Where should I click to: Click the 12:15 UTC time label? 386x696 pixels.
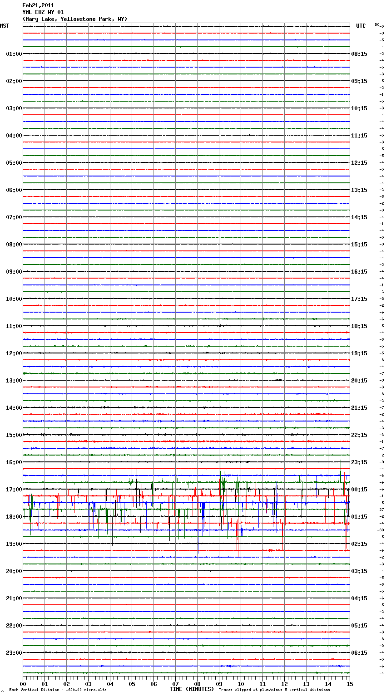(359, 163)
